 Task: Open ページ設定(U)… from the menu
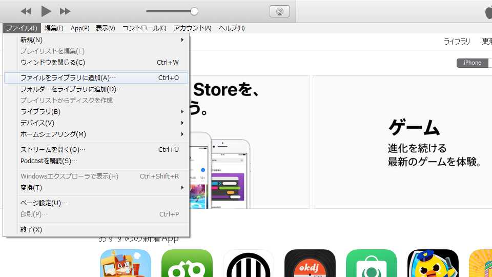point(96,203)
